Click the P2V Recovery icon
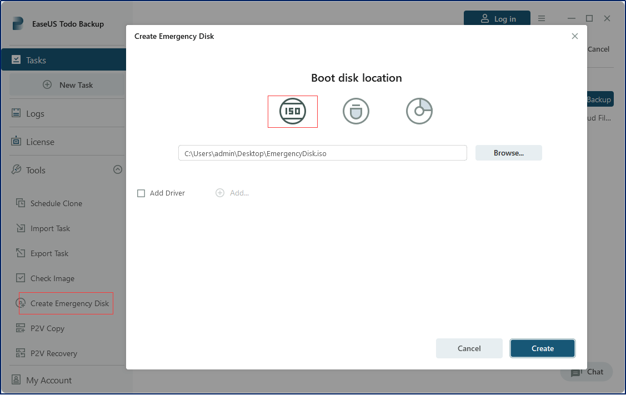 (x=21, y=353)
